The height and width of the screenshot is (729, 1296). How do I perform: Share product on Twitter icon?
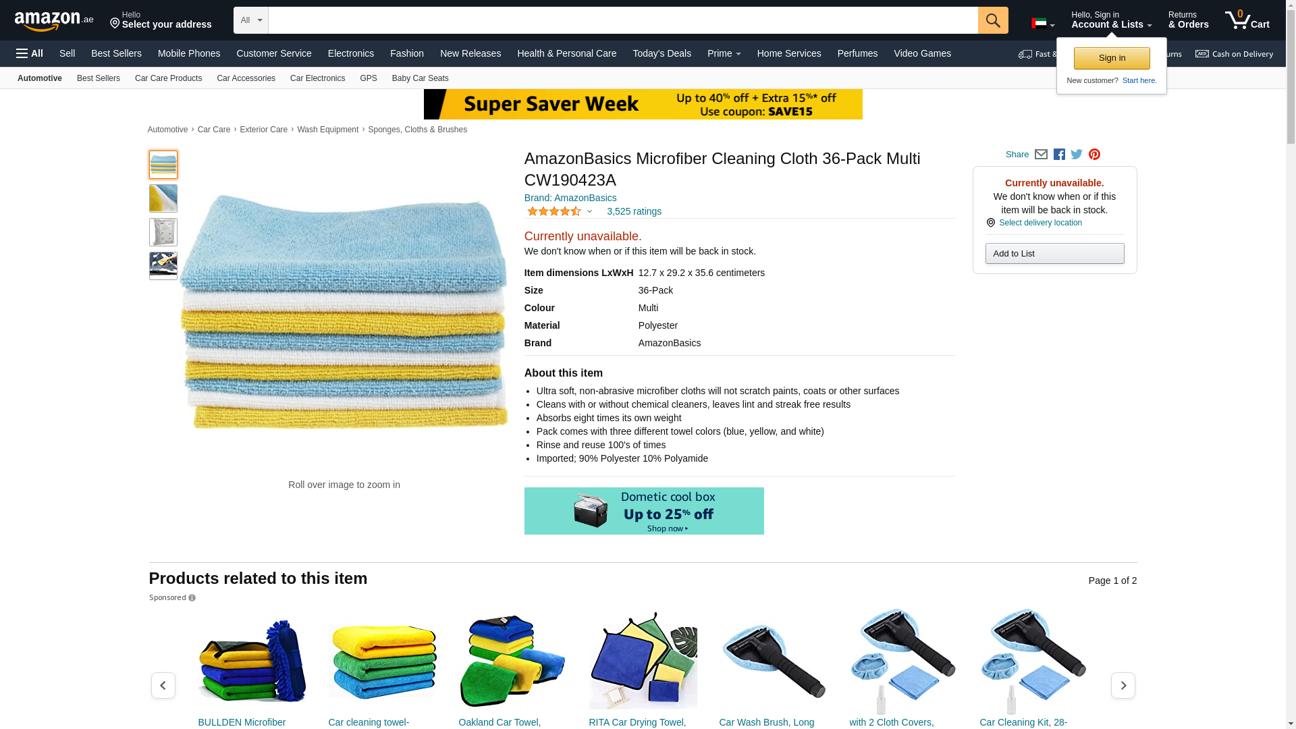(x=1077, y=155)
